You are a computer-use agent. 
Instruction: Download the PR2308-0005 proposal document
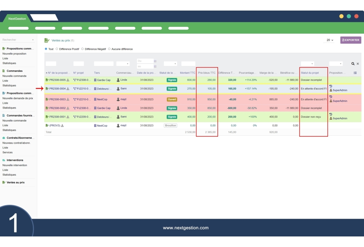(x=68, y=80)
